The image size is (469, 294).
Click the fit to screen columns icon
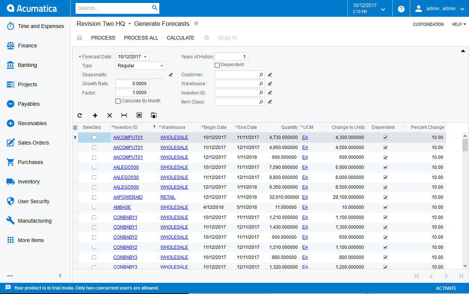[124, 115]
